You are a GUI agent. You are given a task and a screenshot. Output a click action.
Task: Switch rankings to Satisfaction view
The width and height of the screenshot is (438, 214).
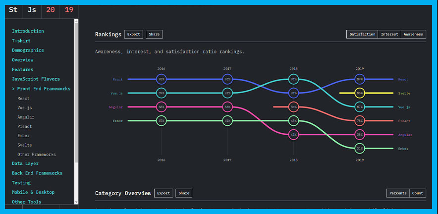pos(362,34)
